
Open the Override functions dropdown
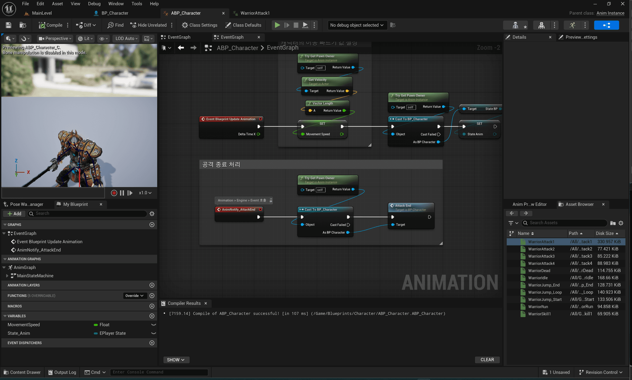point(135,296)
